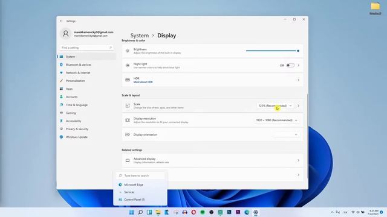Click the Wi-Fi tray icon
This screenshot has width=387, height=217.
tap(353, 212)
